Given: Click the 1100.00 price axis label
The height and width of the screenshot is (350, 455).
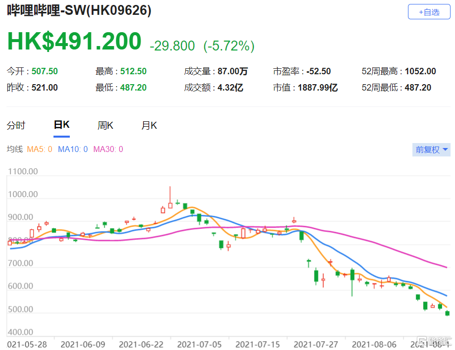Looking at the screenshot, I should (x=23, y=171).
